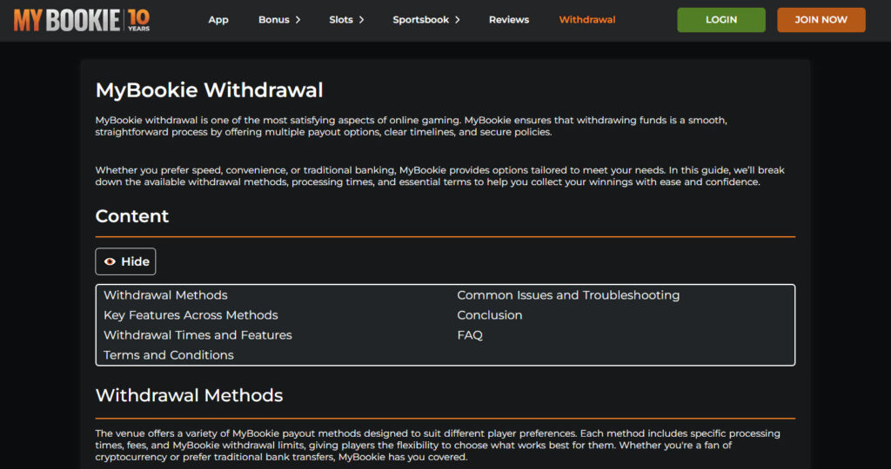
Task: Expand the Slots submenu chevron
Action: tap(361, 20)
